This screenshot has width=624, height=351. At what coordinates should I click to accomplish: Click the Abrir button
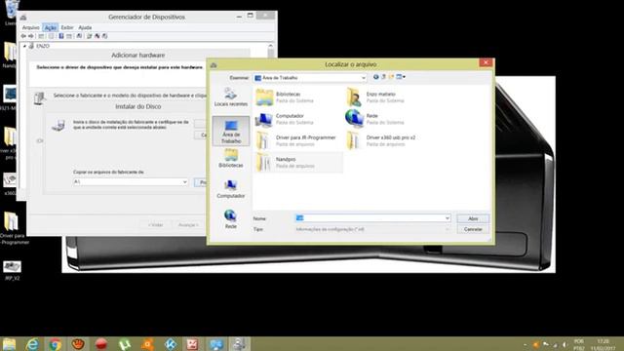473,218
